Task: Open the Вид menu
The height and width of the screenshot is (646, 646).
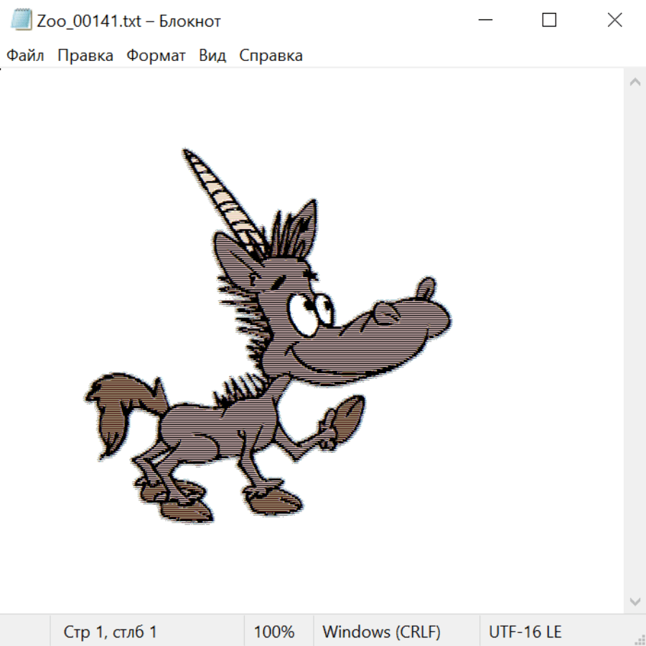Action: [x=212, y=56]
